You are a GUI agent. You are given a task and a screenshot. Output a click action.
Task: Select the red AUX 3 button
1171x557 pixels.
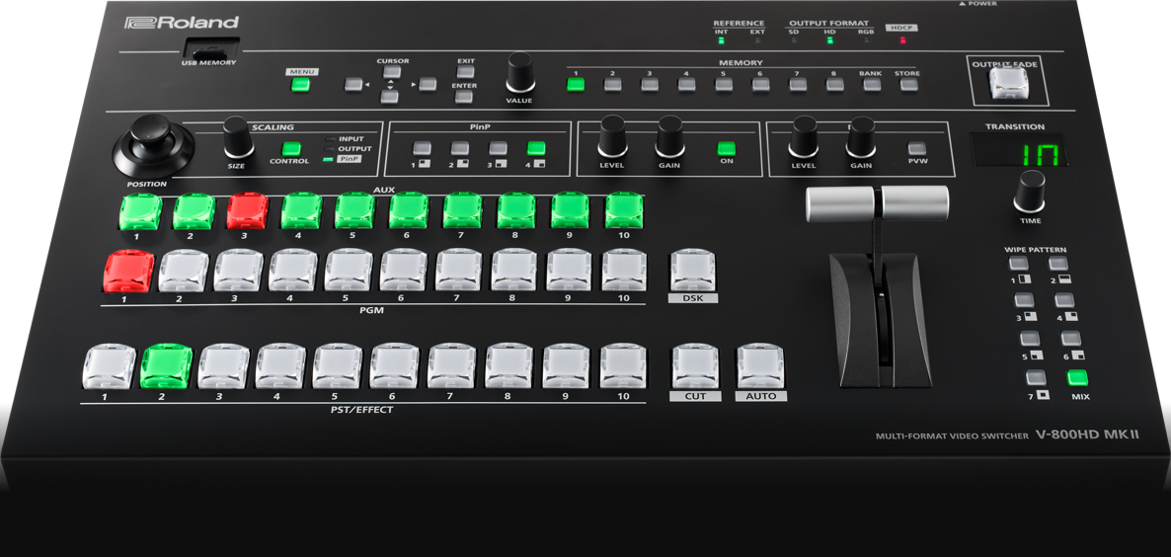pyautogui.click(x=247, y=211)
